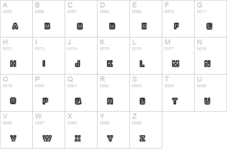The height and width of the screenshot is (166, 227).
Task: Click the Q glyph in cell 0081
Action: (78, 101)
